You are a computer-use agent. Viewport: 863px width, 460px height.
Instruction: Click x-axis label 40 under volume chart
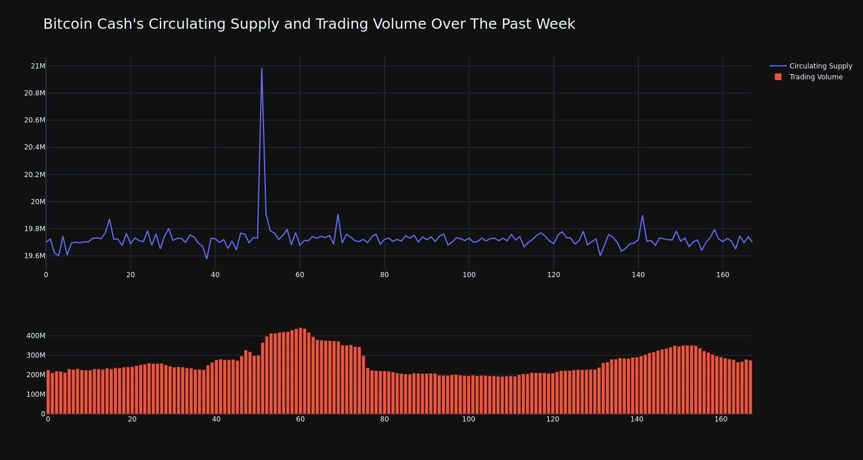[x=216, y=419]
